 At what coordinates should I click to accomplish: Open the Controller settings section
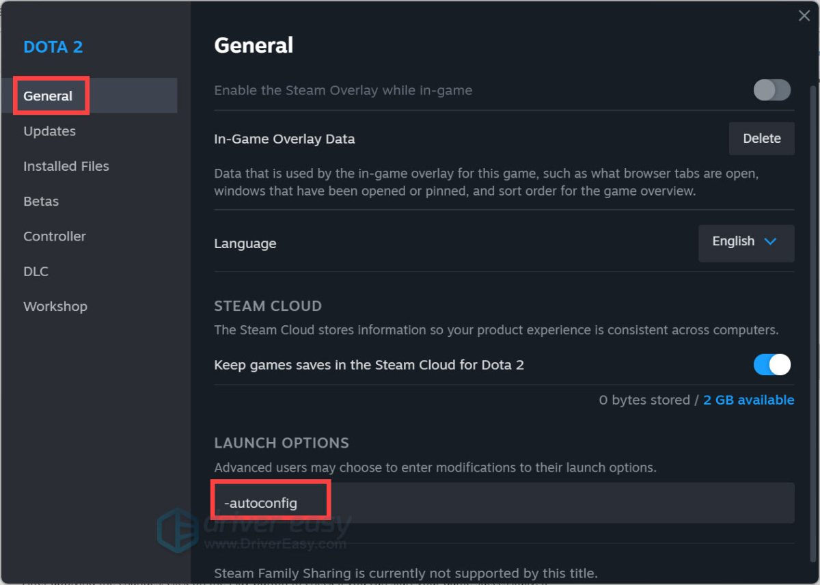(x=55, y=236)
